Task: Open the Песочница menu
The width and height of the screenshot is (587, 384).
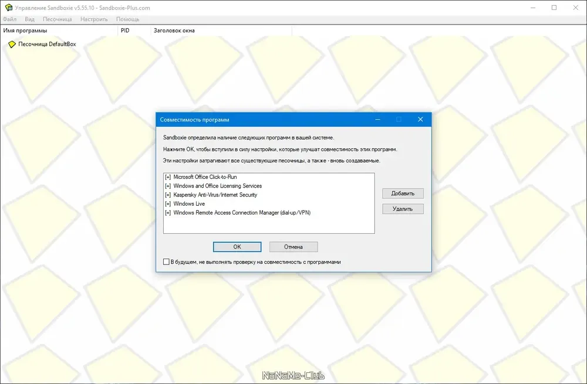Action: [58, 19]
